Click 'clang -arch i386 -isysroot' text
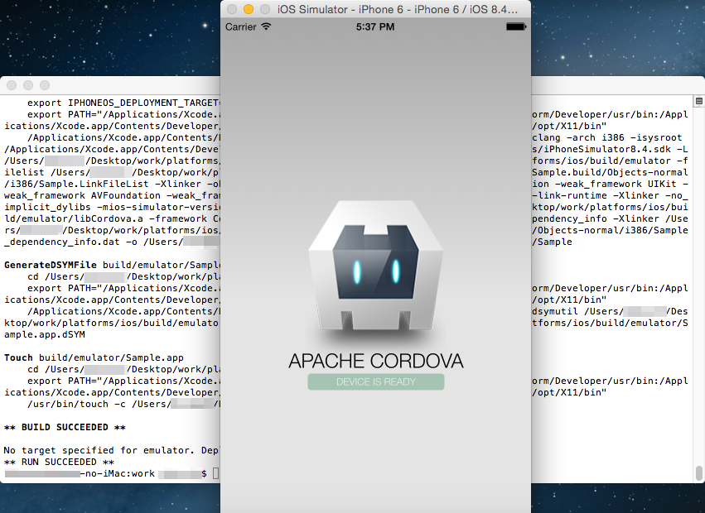The height and width of the screenshot is (513, 705). coord(607,137)
